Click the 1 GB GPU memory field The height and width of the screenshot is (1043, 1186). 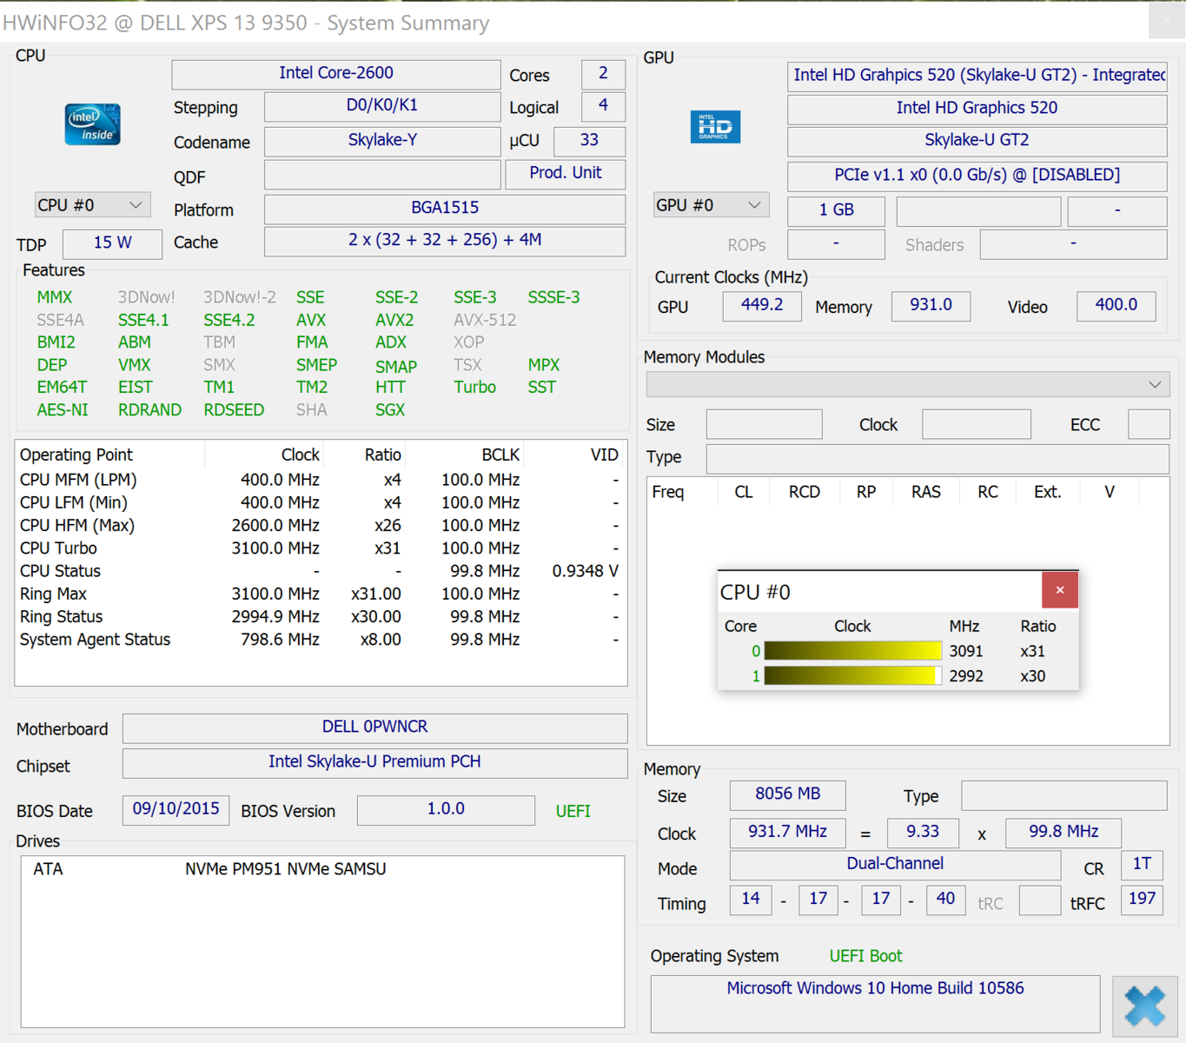pyautogui.click(x=837, y=210)
